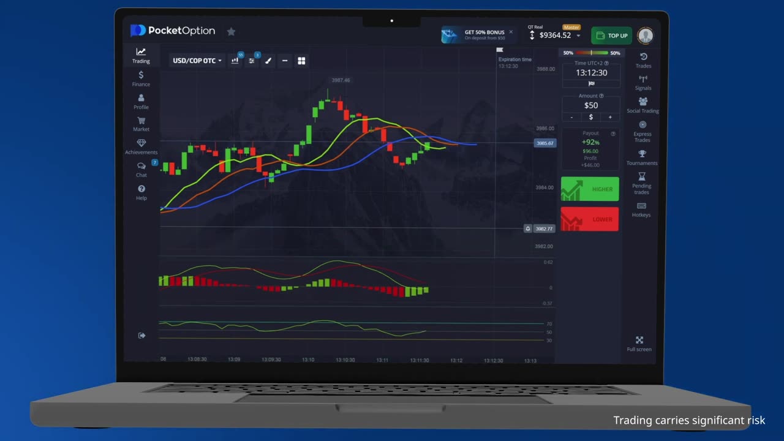Click the HIGHER trade button
Image resolution: width=784 pixels, height=441 pixels.
tap(590, 189)
